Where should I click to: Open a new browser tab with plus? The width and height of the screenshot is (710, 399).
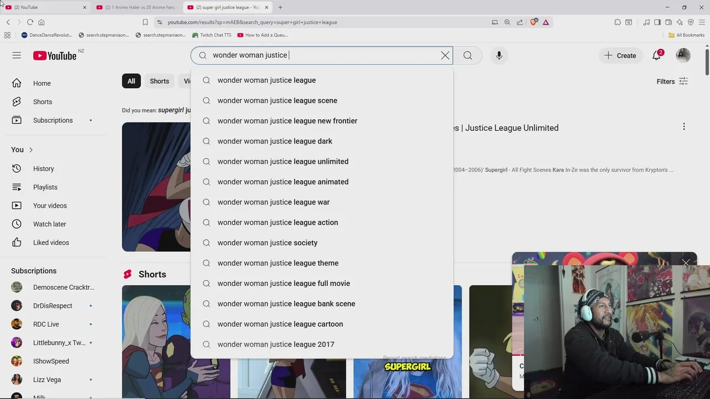[x=280, y=7]
